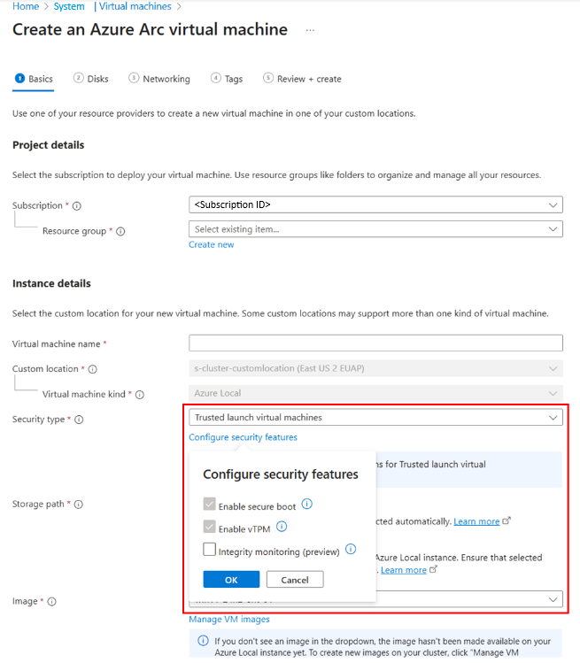Click the Virtual machine name field

pos(375,343)
